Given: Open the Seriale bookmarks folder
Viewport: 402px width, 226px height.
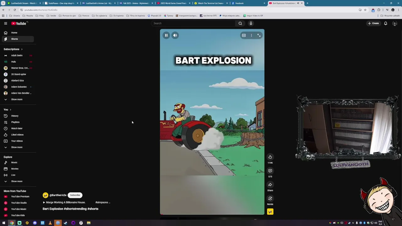Looking at the screenshot, I should click(51, 16).
